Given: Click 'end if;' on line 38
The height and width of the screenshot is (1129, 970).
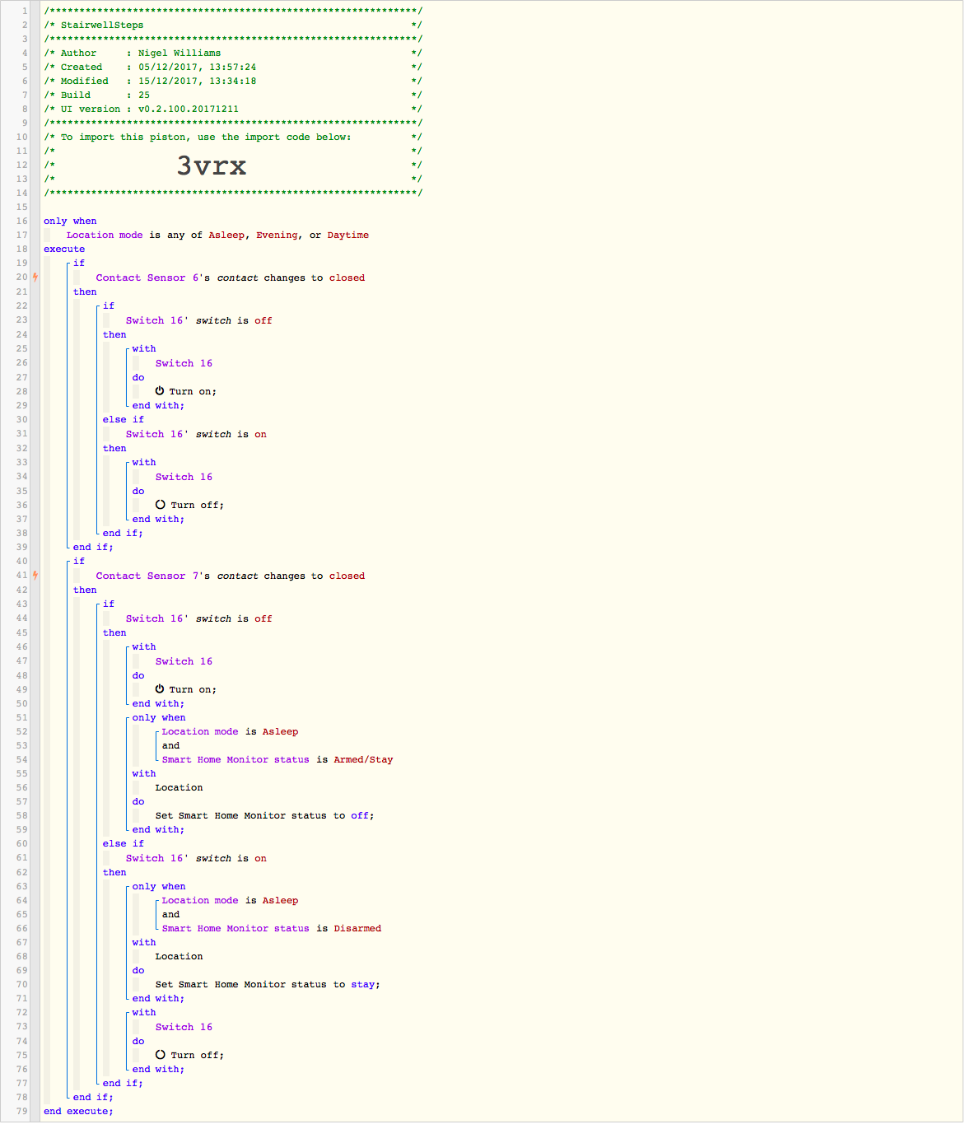Looking at the screenshot, I should point(123,533).
